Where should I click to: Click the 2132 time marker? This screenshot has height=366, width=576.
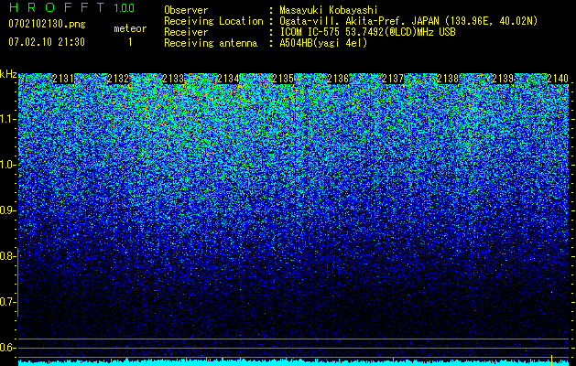(118, 79)
